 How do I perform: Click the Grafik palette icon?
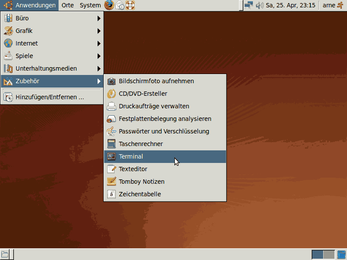coord(8,31)
